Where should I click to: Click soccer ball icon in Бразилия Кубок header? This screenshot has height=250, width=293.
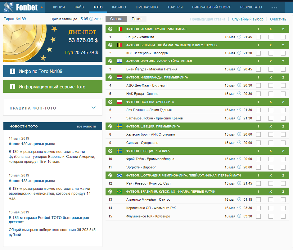pyautogui.click(x=110, y=191)
